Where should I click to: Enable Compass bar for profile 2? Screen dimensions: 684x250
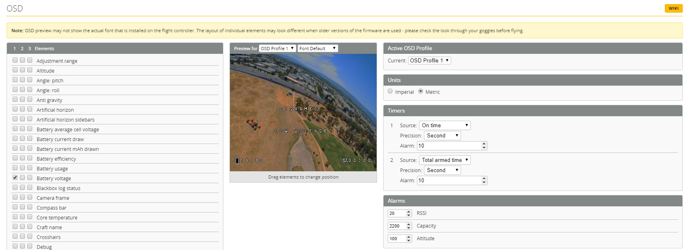click(22, 207)
